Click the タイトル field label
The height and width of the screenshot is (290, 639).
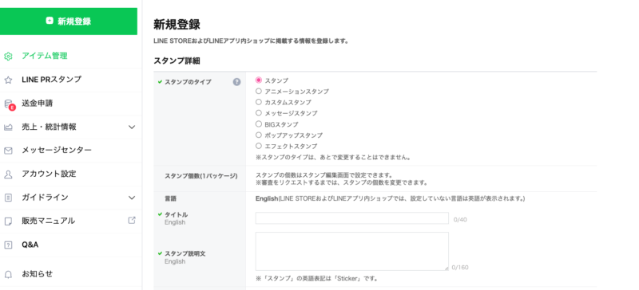(x=176, y=214)
